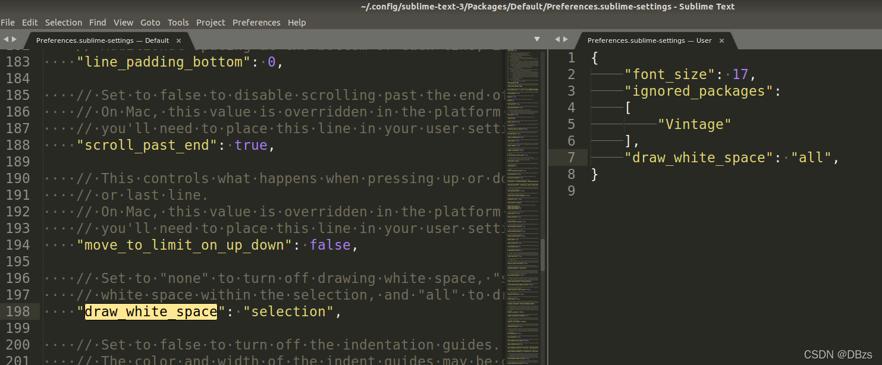Click next tab arrow in right pane
This screenshot has width=882, height=365.
pos(566,39)
